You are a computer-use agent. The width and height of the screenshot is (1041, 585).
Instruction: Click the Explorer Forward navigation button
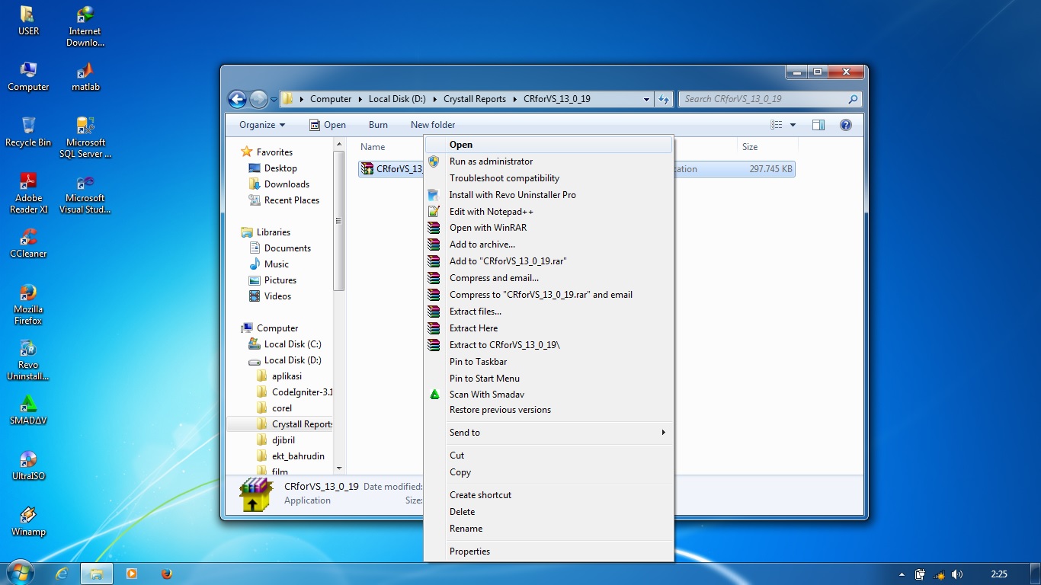pos(258,99)
